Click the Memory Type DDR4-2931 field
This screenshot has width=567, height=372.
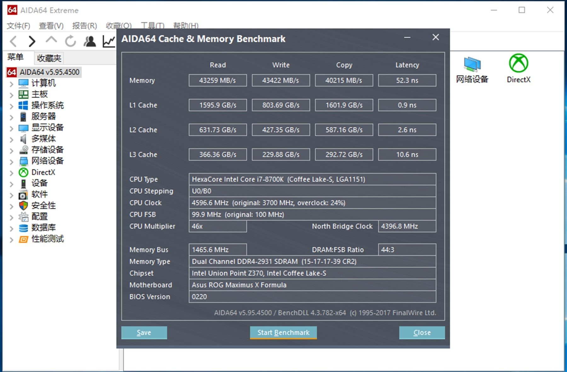pos(312,262)
